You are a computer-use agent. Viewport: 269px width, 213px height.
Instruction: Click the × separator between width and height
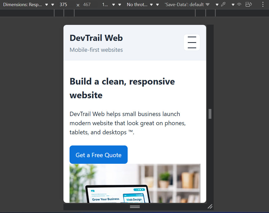(78, 5)
